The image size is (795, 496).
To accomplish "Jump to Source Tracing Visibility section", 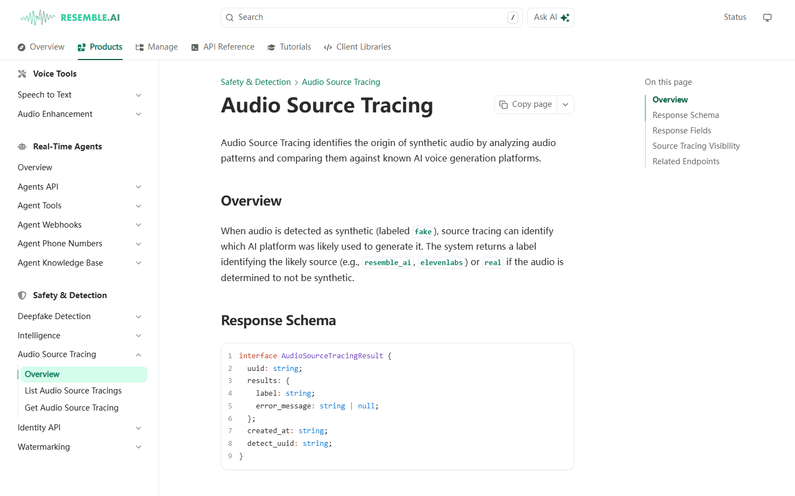I will [696, 146].
